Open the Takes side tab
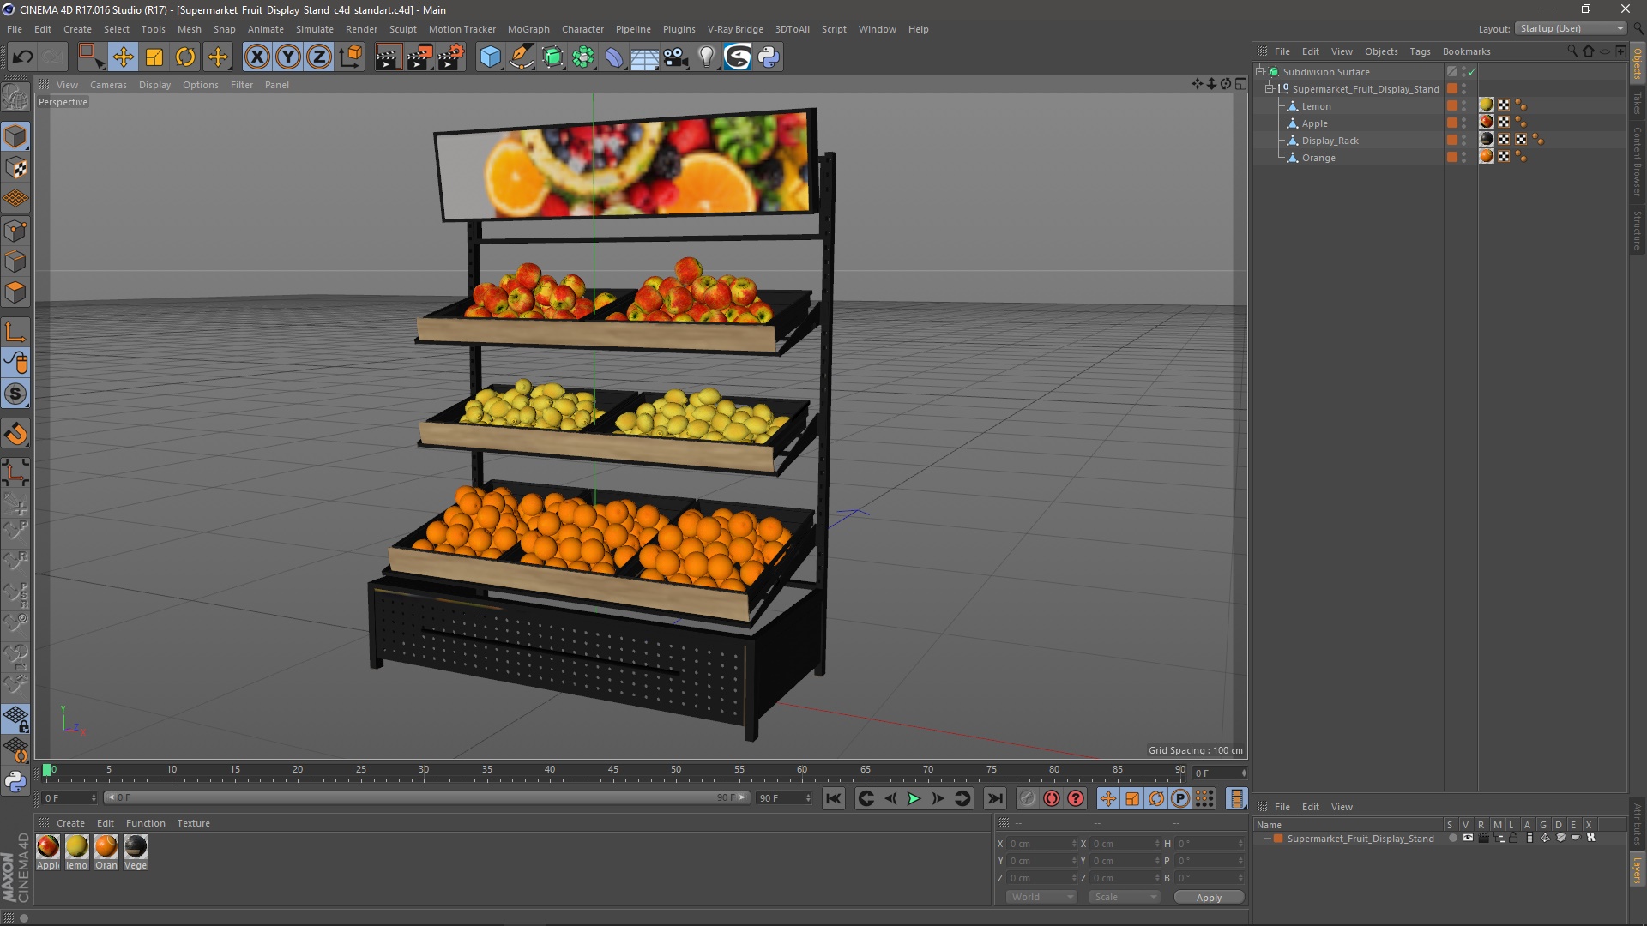Viewport: 1647px width, 926px height. pyautogui.click(x=1638, y=102)
